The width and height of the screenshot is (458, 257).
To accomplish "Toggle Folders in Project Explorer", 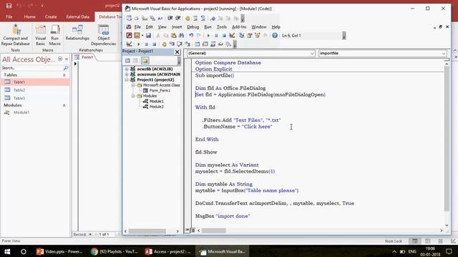I will pos(145,61).
